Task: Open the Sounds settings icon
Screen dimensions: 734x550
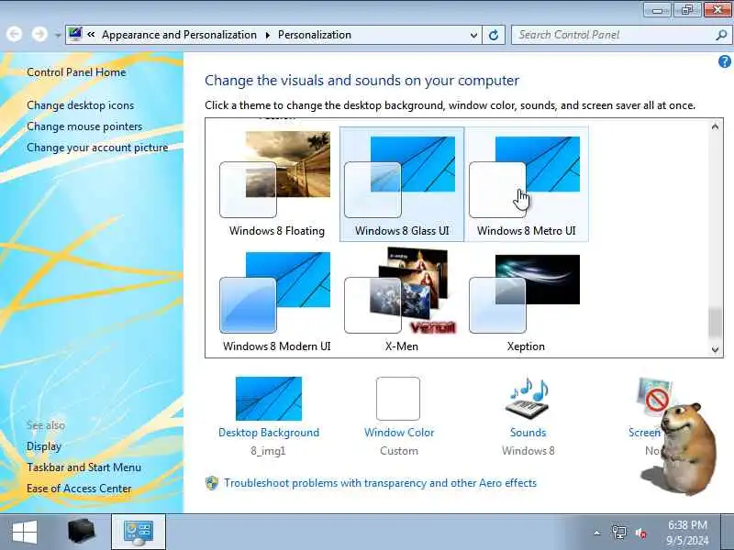Action: pyautogui.click(x=528, y=399)
